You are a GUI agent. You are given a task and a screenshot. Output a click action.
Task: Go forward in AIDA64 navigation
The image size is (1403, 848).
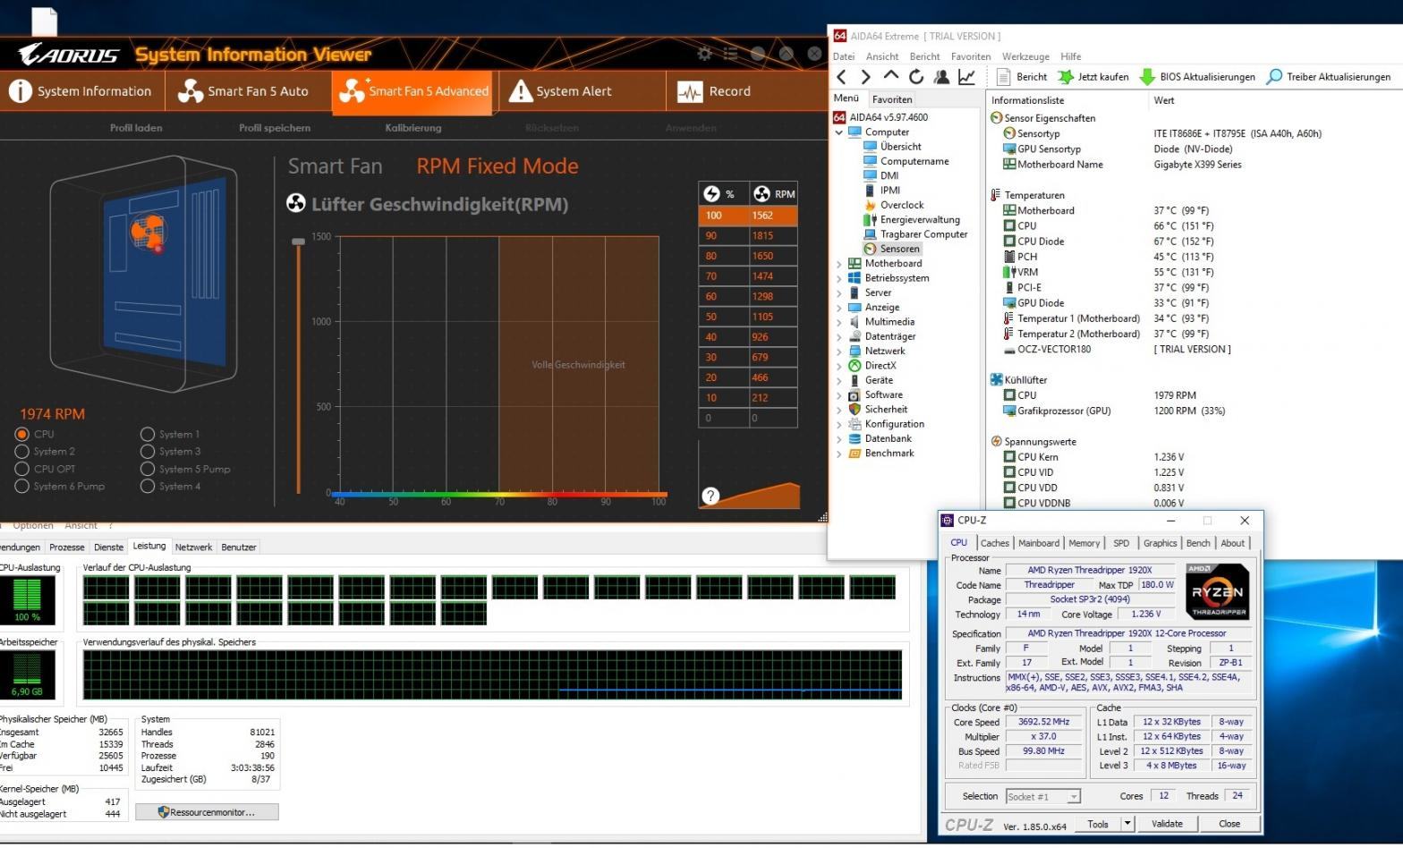point(865,77)
